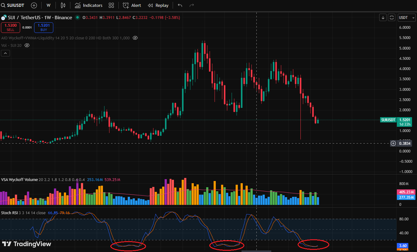
Task: Open the USDT currency dropdown
Action: coord(407,17)
